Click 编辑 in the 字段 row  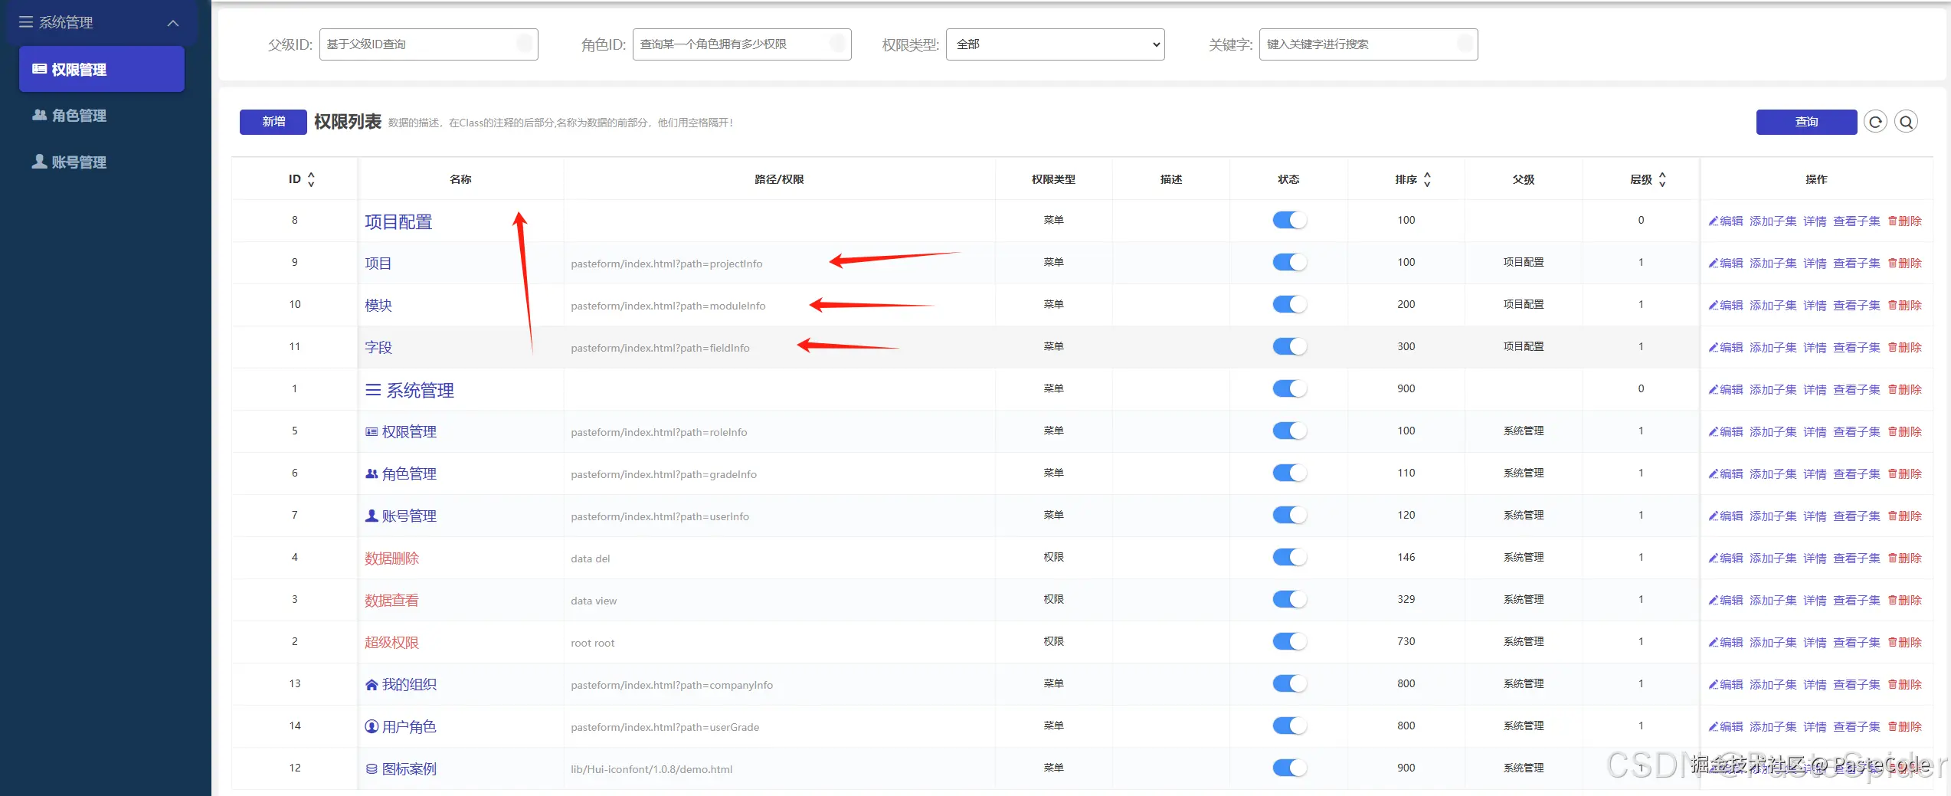coord(1726,348)
